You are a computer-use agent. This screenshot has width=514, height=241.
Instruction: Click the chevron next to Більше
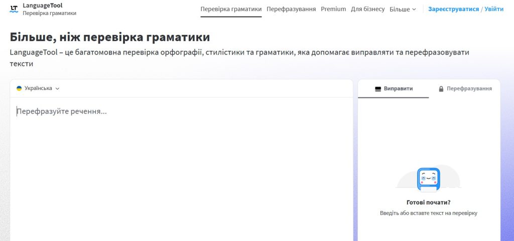414,9
